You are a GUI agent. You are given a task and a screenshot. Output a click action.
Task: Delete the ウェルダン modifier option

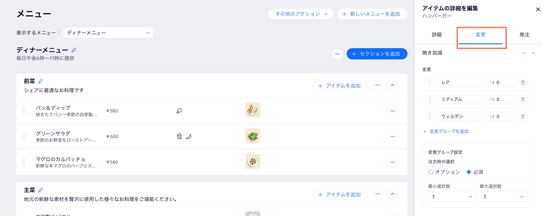(x=523, y=117)
